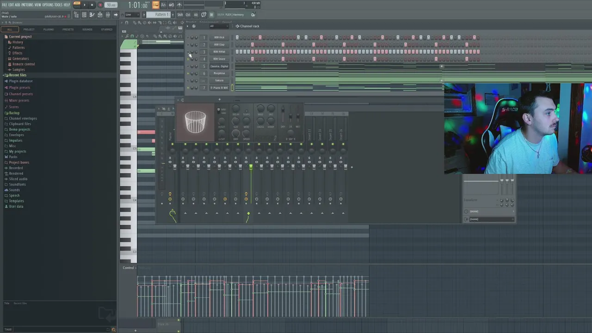Screen dimensions: 592x333
Task: Click the Alt button
Action: [x=196, y=14]
